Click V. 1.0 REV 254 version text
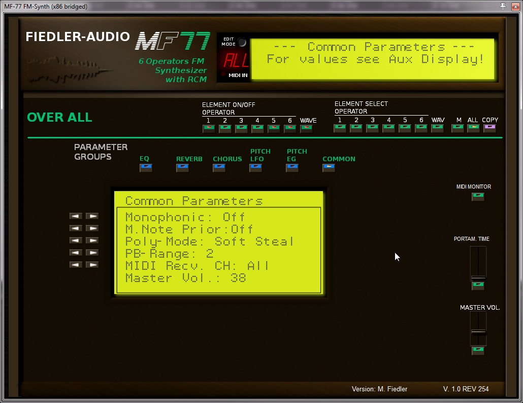The width and height of the screenshot is (523, 403). (466, 389)
